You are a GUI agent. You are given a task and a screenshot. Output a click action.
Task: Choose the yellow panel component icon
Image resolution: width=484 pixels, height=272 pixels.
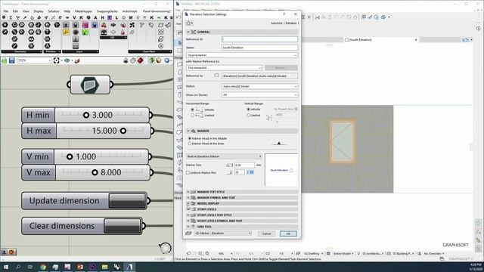click(66, 32)
